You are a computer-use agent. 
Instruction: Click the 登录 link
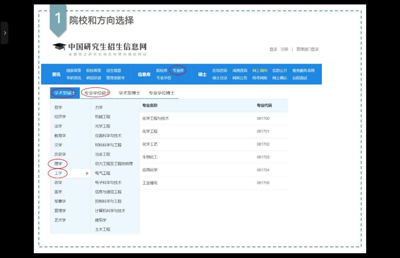pyautogui.click(x=273, y=49)
